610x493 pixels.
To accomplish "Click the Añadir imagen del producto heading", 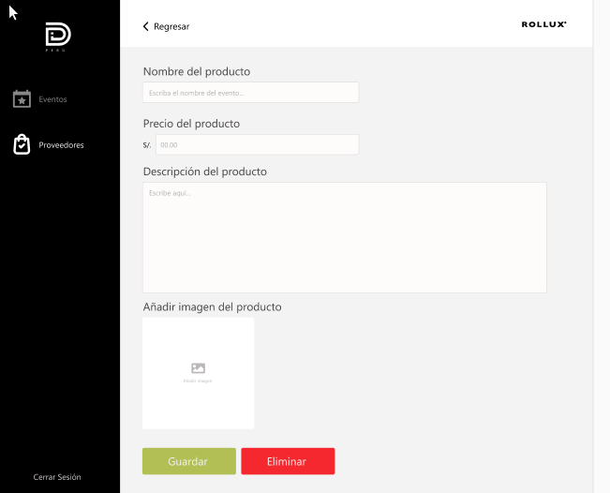I will point(212,307).
